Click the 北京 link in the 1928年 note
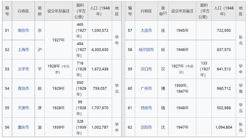Screen dimensions: 248x138 pos(62,69)
